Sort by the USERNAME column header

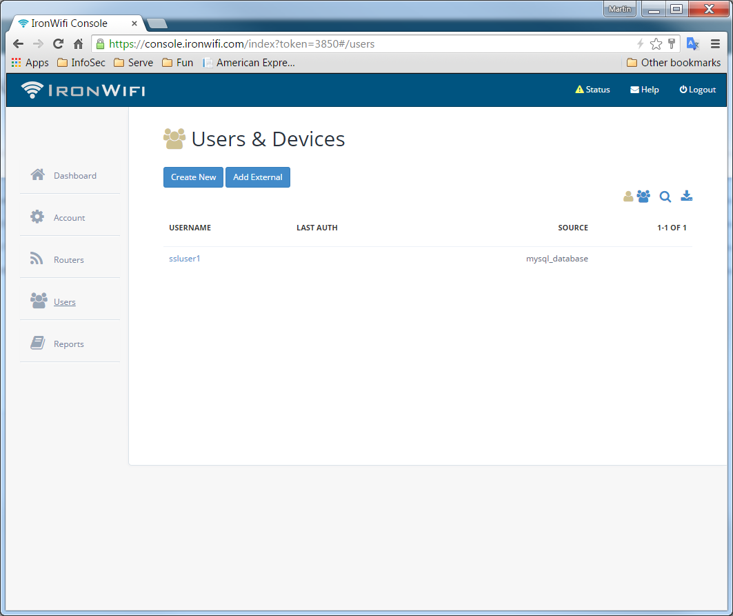190,228
